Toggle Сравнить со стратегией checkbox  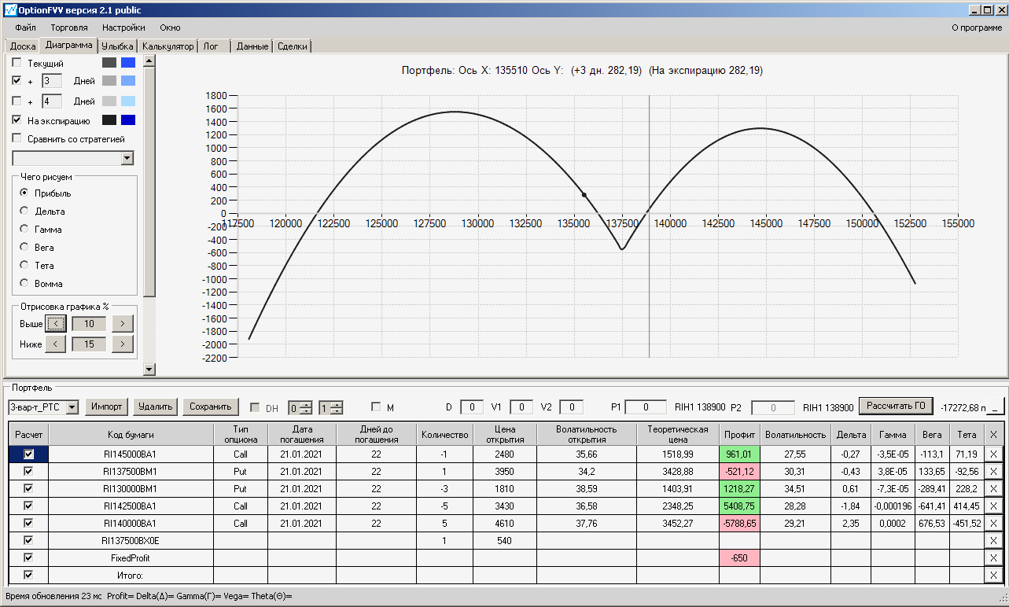(17, 139)
